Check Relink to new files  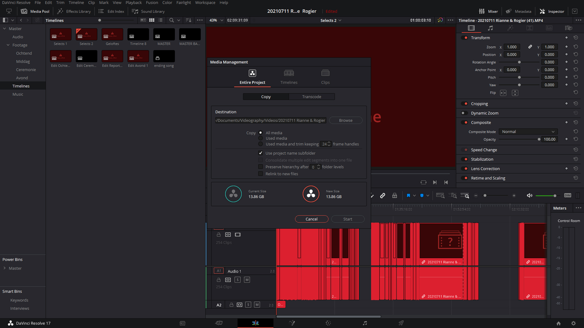pos(261,174)
